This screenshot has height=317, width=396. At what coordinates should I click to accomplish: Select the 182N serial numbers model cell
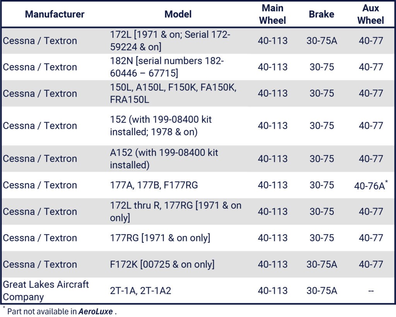point(167,67)
